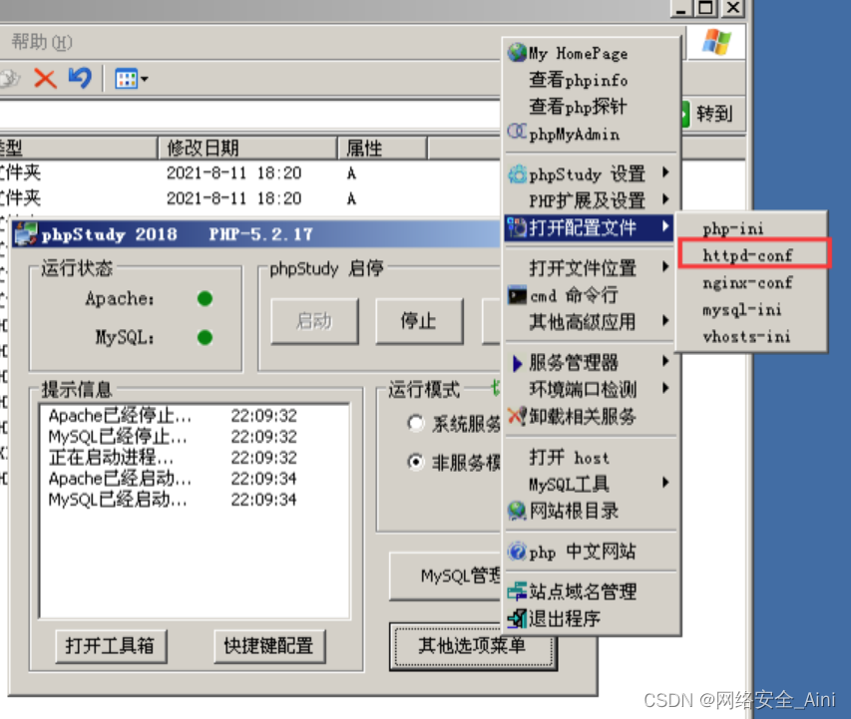Click the 快捷键配置 button
Viewport: 851px width, 719px height.
(x=269, y=646)
